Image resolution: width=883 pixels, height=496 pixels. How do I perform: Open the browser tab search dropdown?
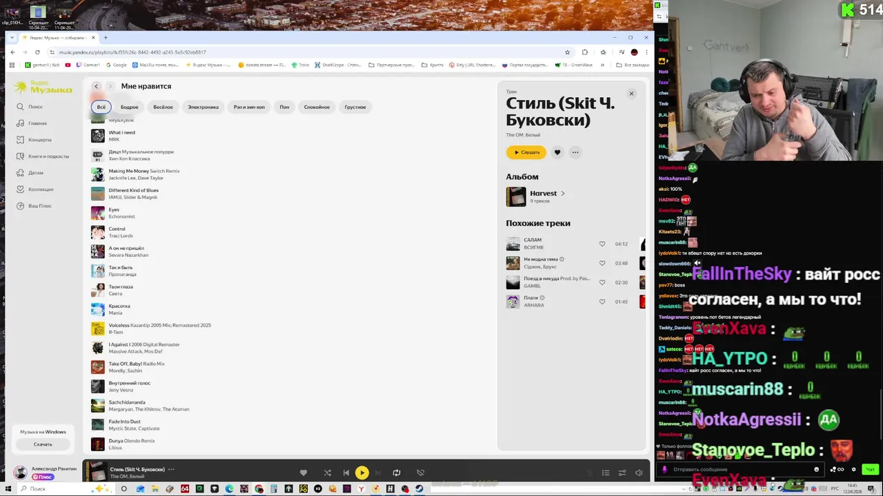point(12,38)
